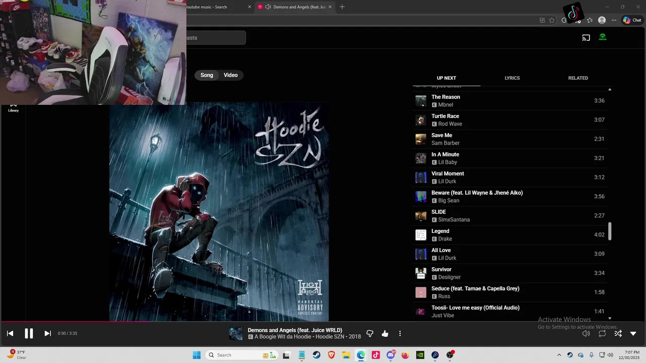Click the SLIDE song thumbnail

tap(421, 216)
